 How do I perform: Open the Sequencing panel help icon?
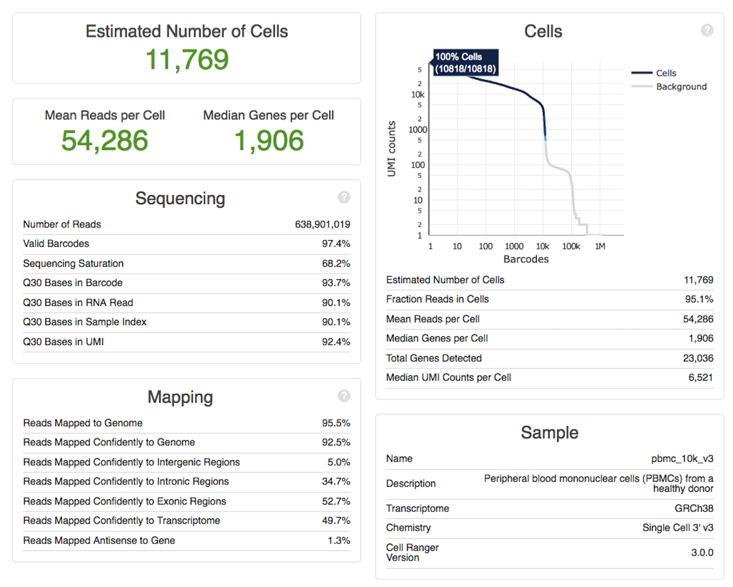[x=344, y=197]
